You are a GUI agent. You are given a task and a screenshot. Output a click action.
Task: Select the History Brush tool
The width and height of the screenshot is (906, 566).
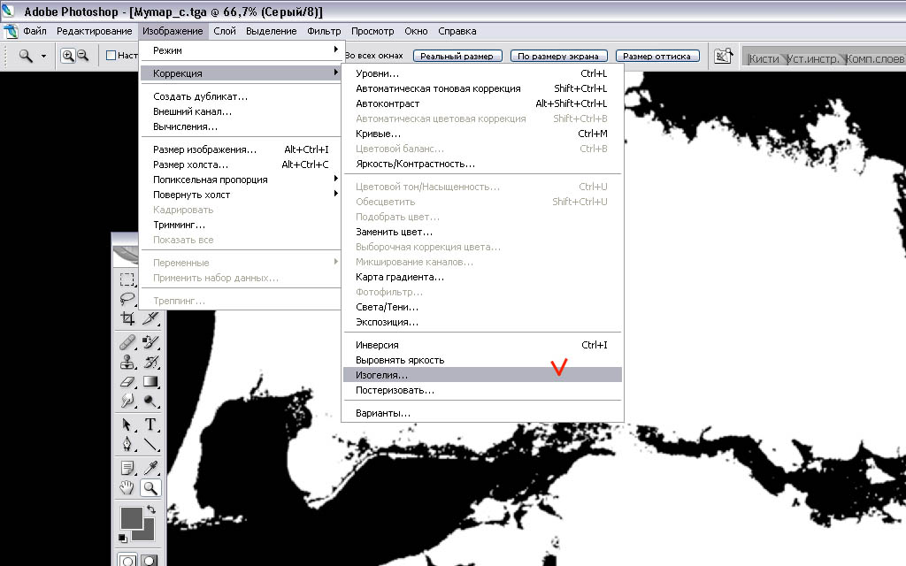pos(150,362)
